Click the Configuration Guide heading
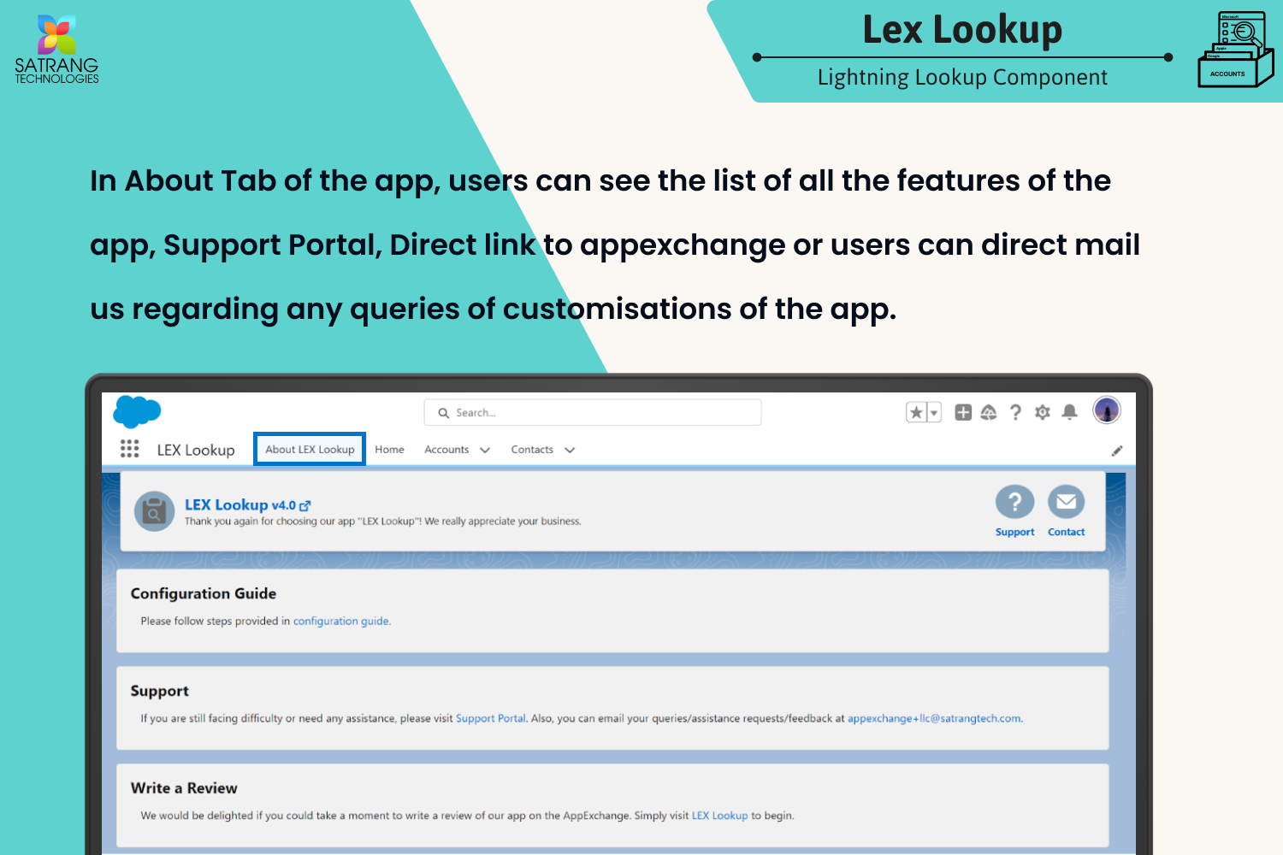This screenshot has width=1283, height=855. click(204, 593)
